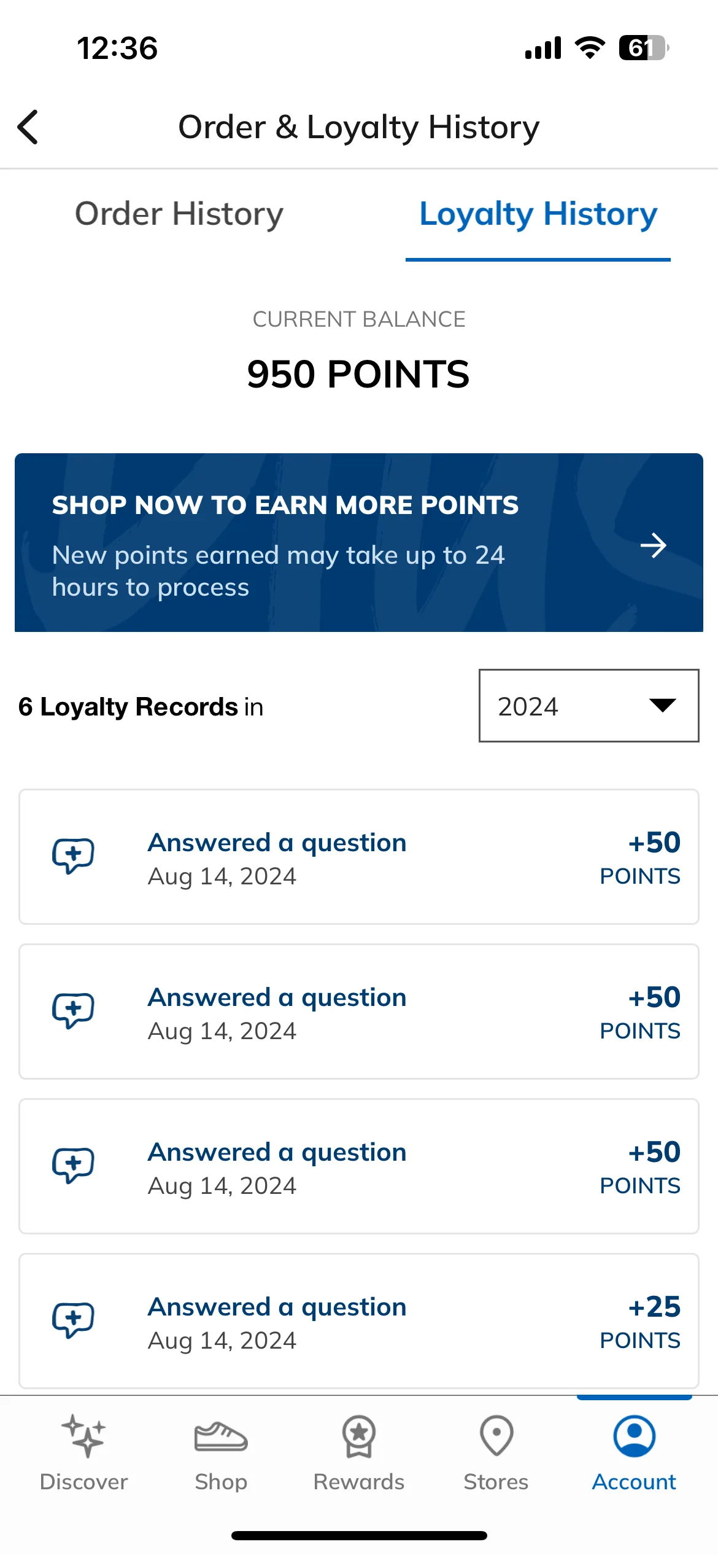The width and height of the screenshot is (718, 1555).
Task: Open the Shop shoe icon
Action: [221, 1436]
